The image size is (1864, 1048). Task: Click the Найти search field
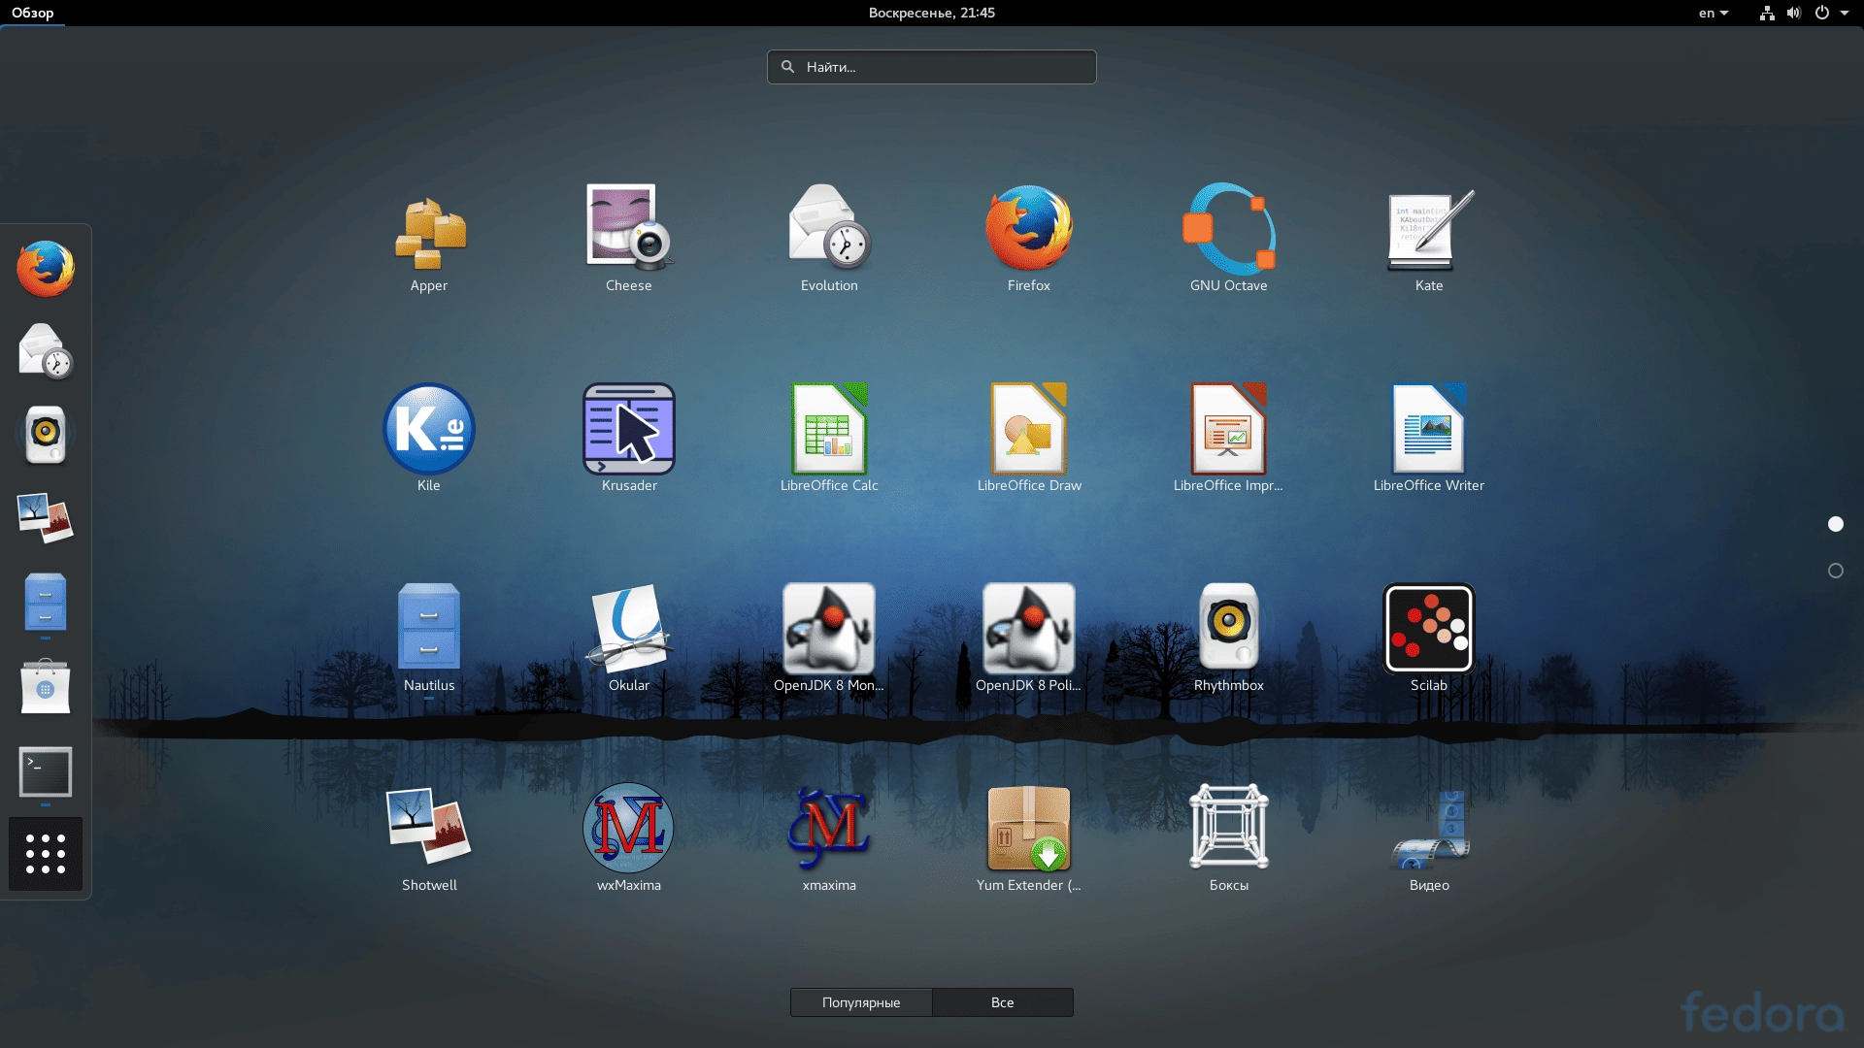[932, 67]
